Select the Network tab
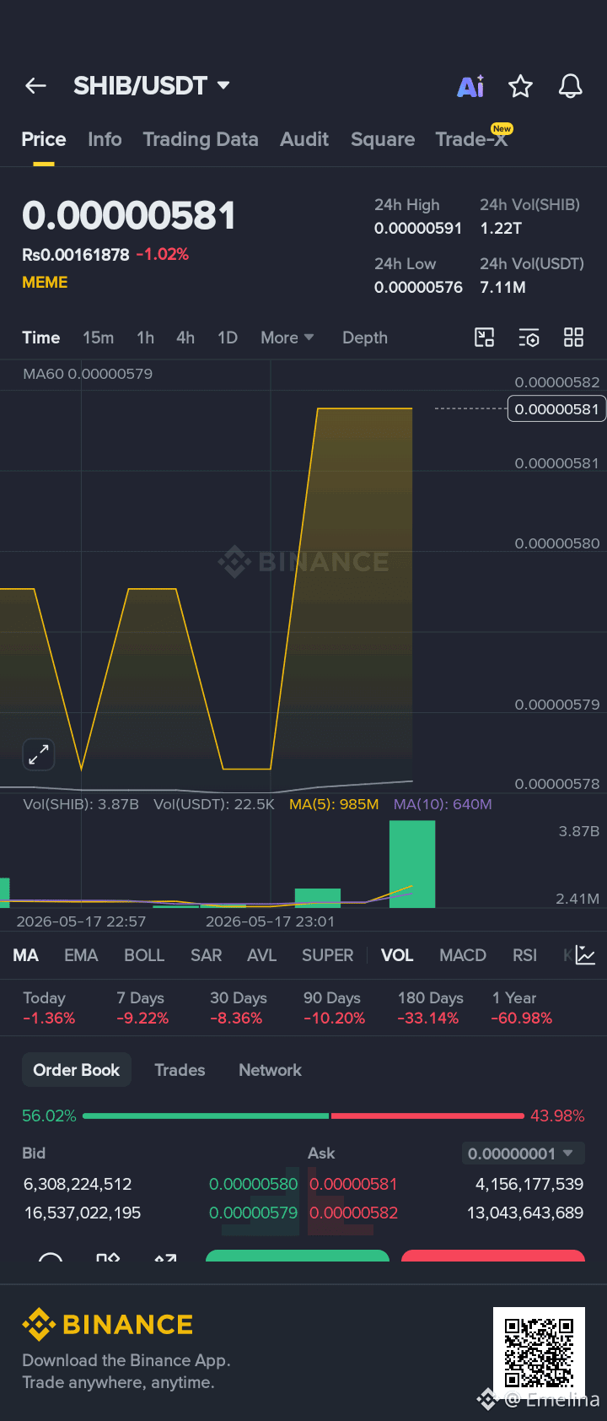The width and height of the screenshot is (607, 1421). [x=270, y=1070]
